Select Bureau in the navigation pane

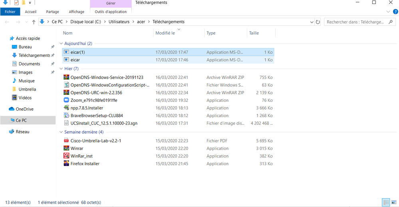25,47
